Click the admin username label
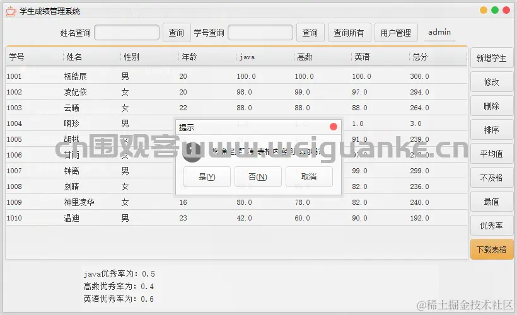This screenshot has width=517, height=315. point(439,32)
